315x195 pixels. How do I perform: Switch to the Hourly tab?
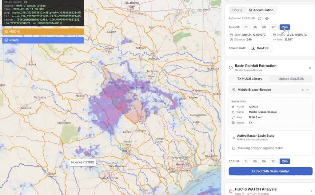[237, 10]
